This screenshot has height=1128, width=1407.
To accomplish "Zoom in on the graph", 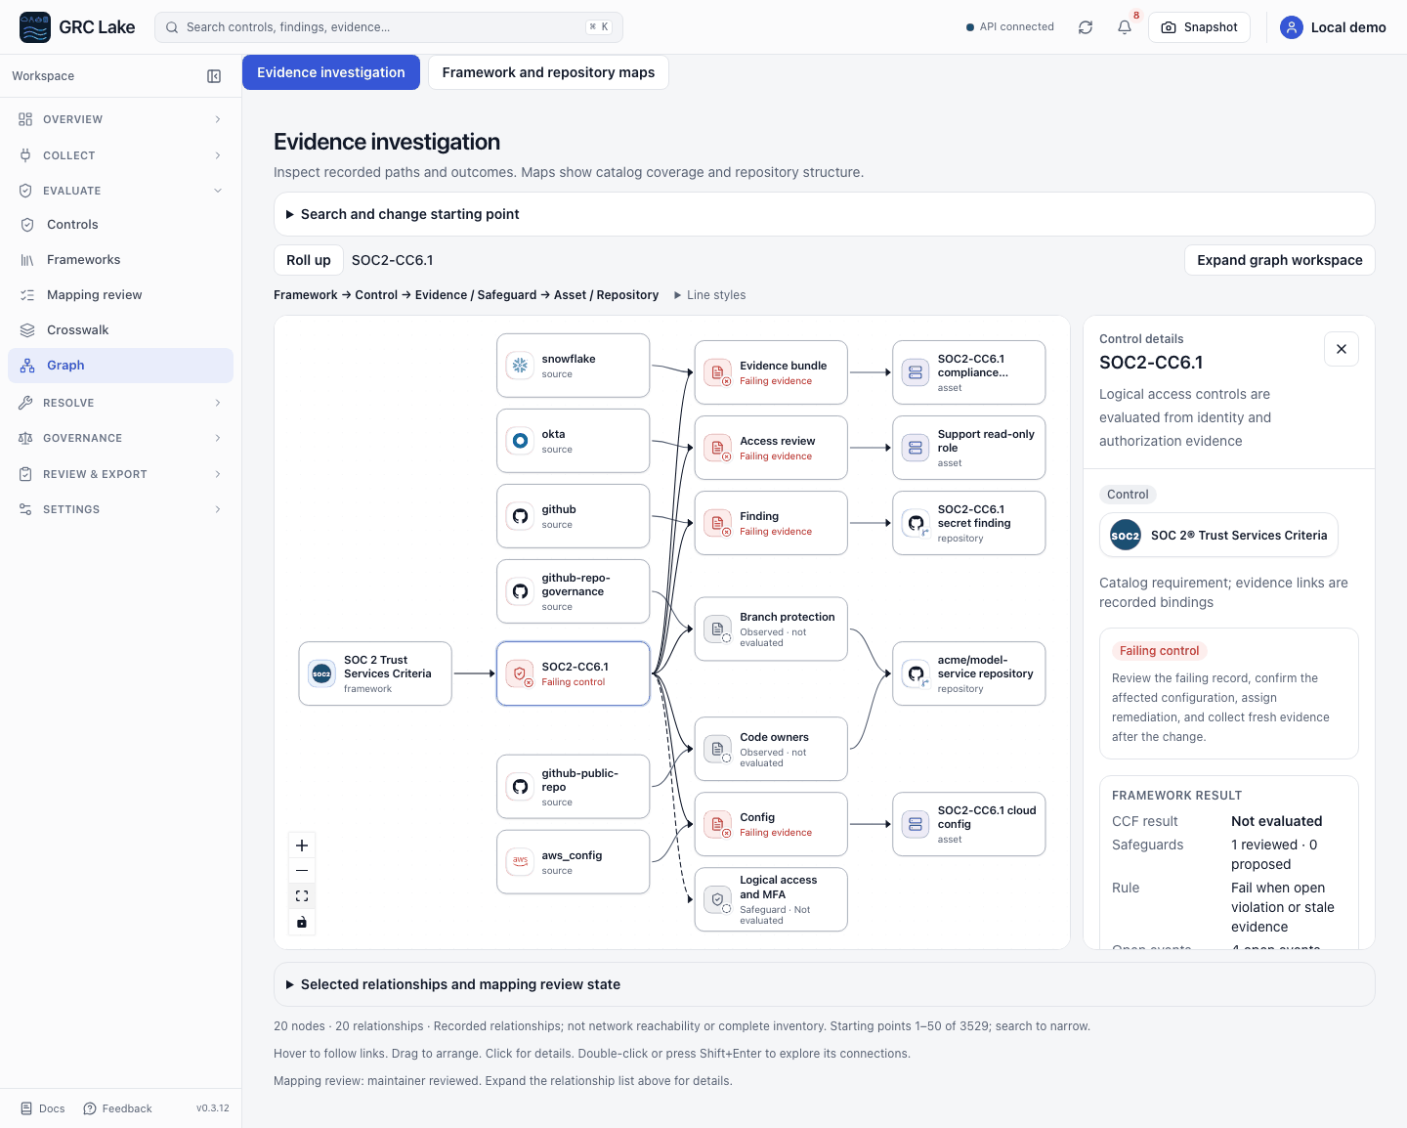I will pyautogui.click(x=302, y=846).
